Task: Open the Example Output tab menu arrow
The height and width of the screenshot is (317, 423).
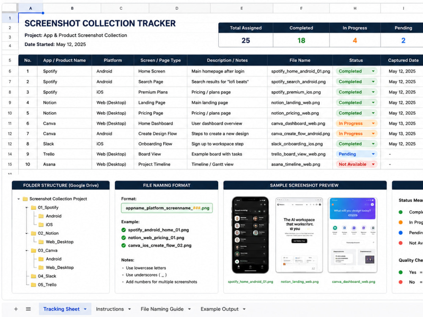Action: tap(244, 309)
